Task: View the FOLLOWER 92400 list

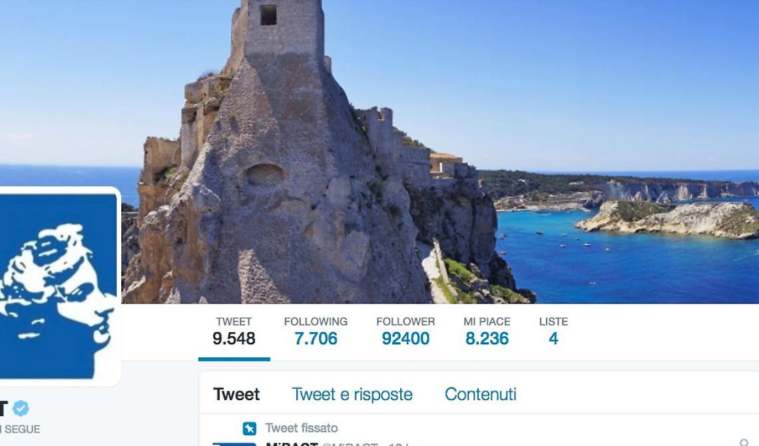Action: [405, 332]
